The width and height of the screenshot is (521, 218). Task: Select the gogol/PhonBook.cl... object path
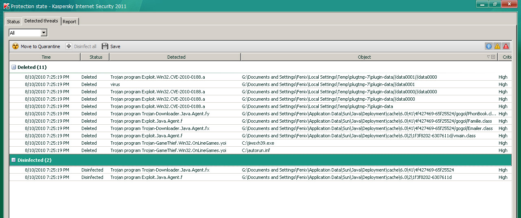coord(369,114)
